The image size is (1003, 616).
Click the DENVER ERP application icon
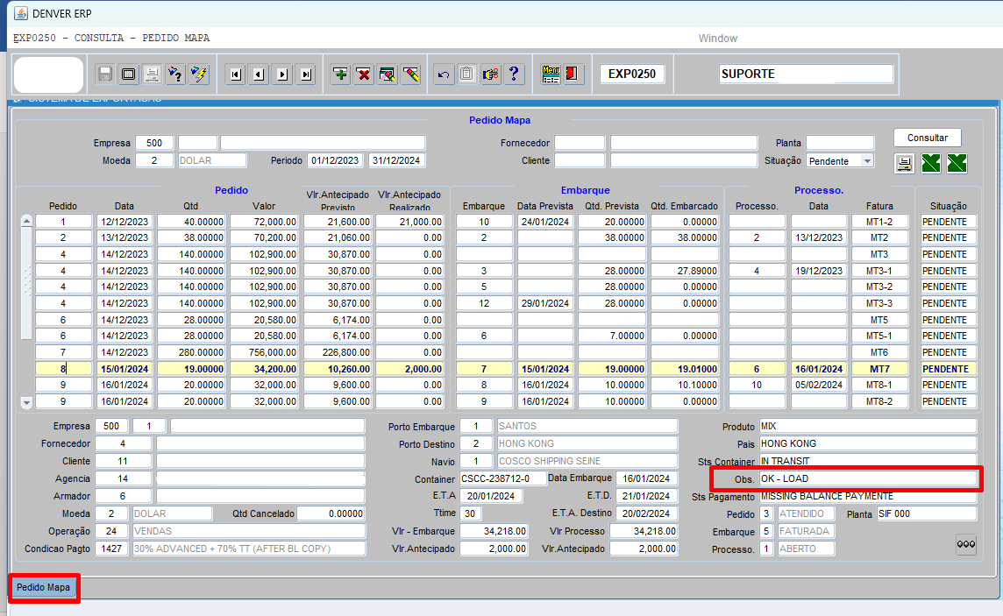[20, 13]
